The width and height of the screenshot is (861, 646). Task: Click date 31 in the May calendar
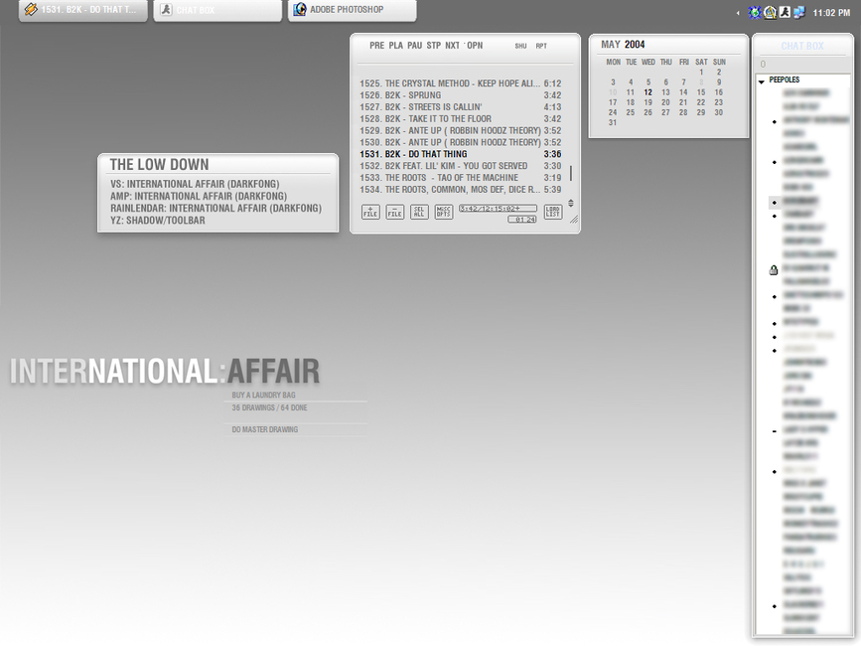pyautogui.click(x=613, y=122)
